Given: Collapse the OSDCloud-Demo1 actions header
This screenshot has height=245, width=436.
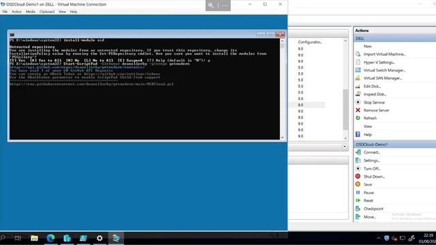Looking at the screenshot, I should tap(395, 144).
